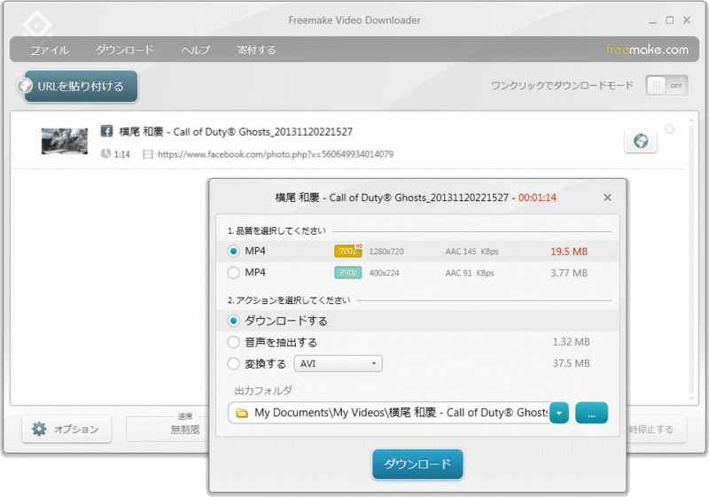Image resolution: width=709 pixels, height=497 pixels.
Task: Click the 720p HD badge
Action: pos(348,251)
